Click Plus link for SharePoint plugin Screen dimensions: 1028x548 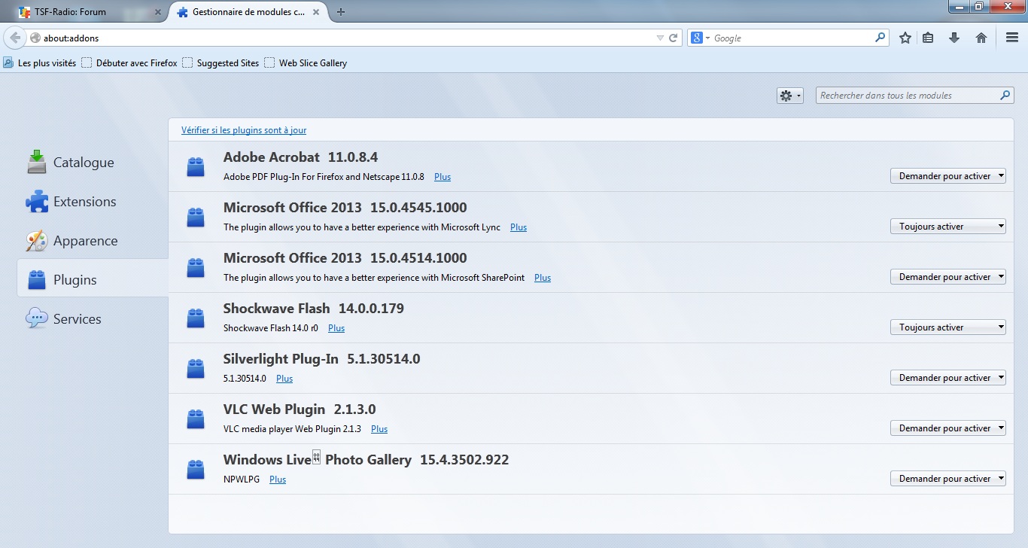click(543, 278)
